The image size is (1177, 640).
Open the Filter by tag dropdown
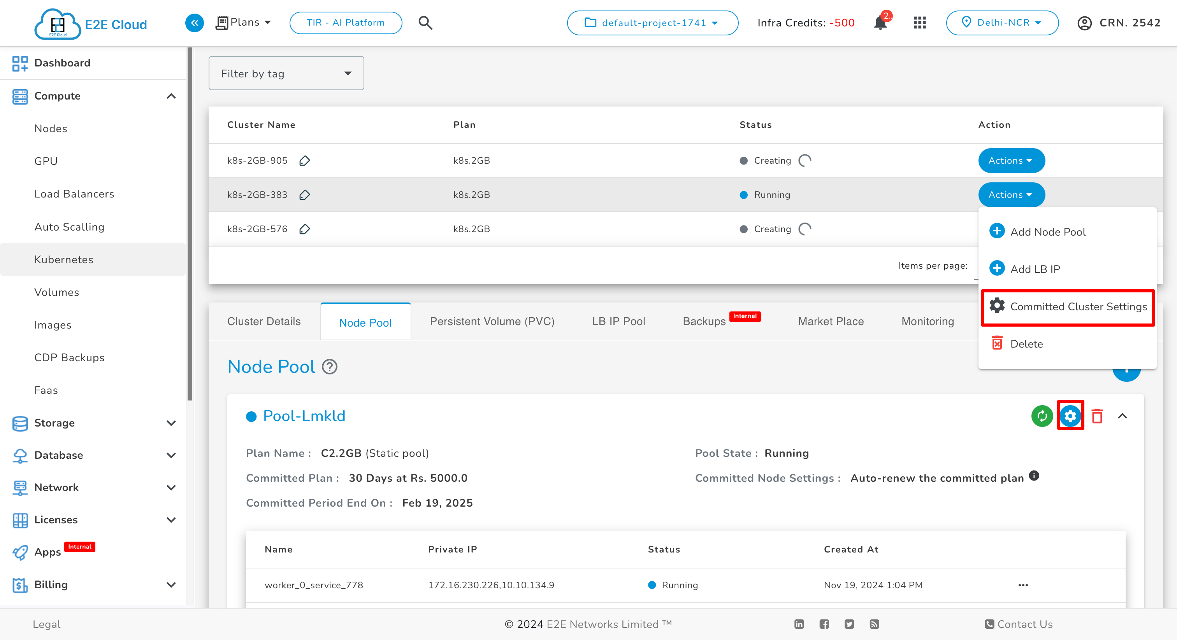coord(286,73)
